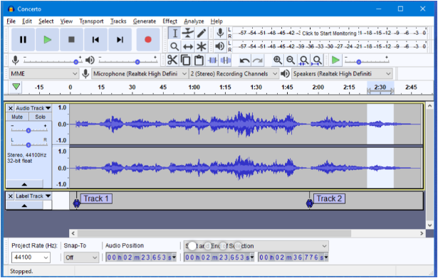Open the Edit menu
438x278 pixels.
(x=27, y=21)
